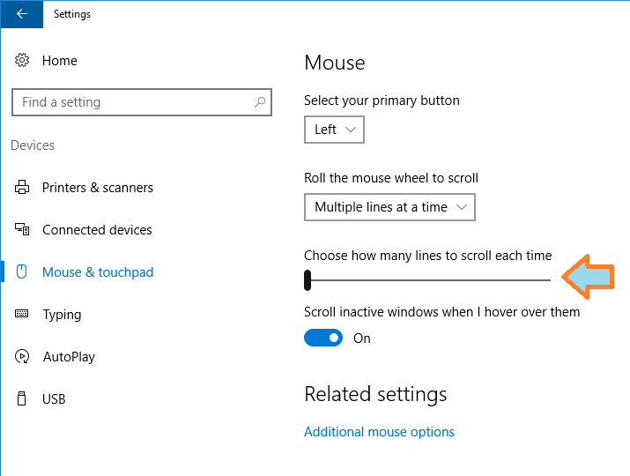This screenshot has height=476, width=630.
Task: Open the primary button dropdown showing Left
Action: 334,130
